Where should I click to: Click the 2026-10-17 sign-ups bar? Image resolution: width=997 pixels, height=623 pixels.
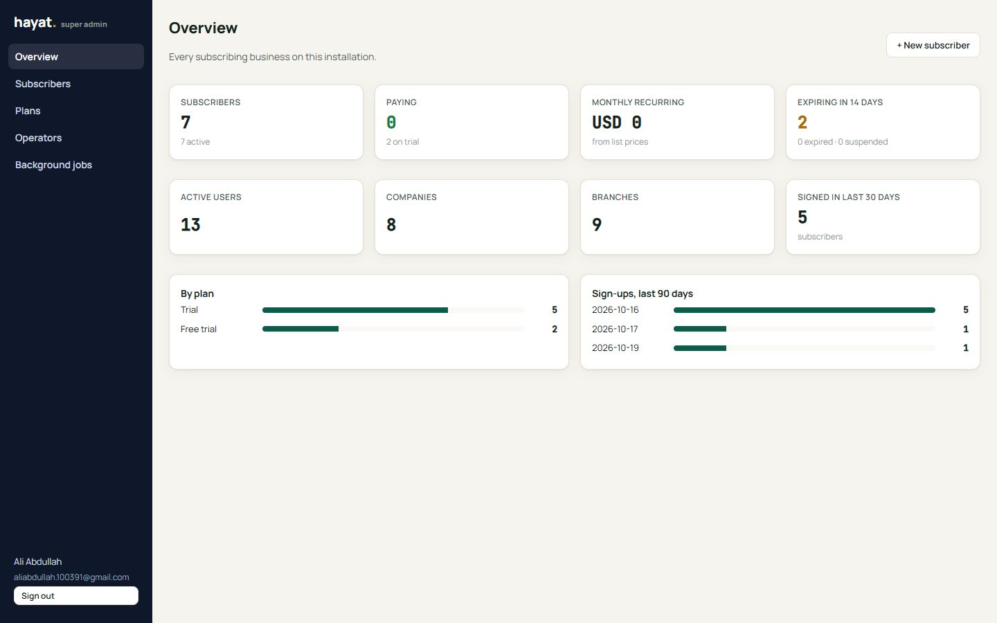pos(805,329)
